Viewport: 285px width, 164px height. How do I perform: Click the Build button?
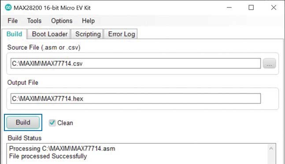[23, 123]
